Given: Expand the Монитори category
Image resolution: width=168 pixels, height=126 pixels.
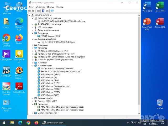Looking at the screenshot, I should click(32, 63).
